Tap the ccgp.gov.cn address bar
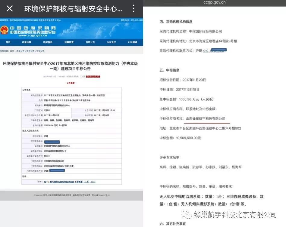The height and width of the screenshot is (227, 286). pyautogui.click(x=214, y=3)
